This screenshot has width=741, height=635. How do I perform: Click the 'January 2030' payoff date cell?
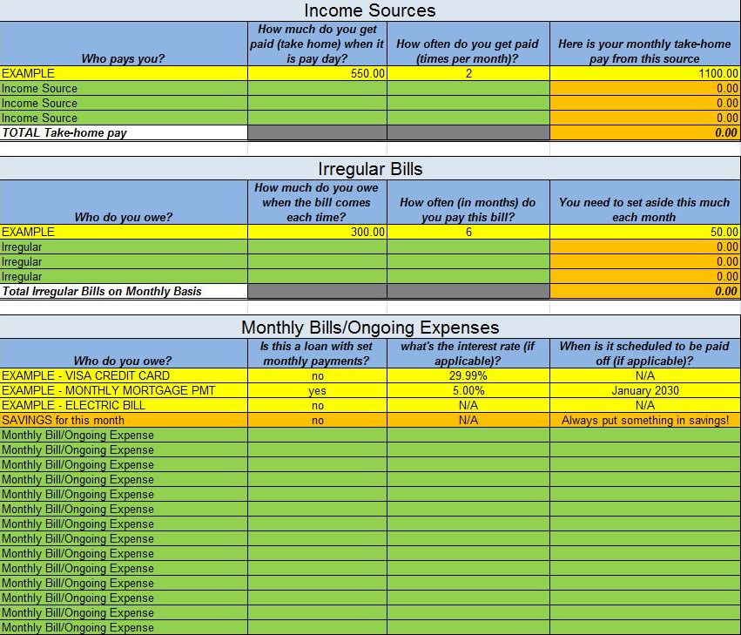[644, 390]
